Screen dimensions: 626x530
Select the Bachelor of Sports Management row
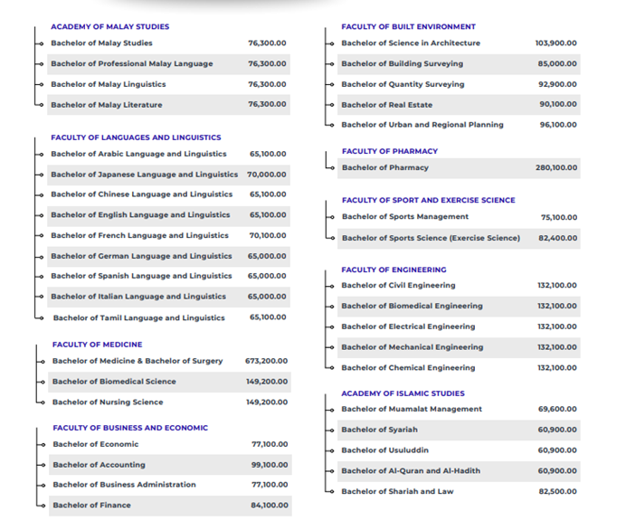[x=459, y=217]
